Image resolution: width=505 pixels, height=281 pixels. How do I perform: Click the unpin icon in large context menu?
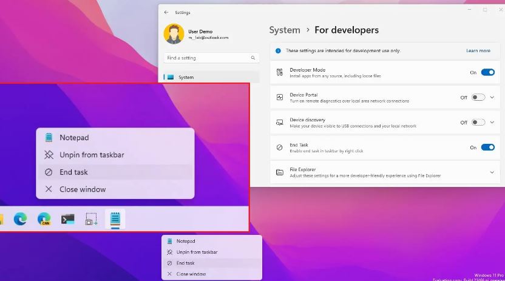[x=49, y=155]
